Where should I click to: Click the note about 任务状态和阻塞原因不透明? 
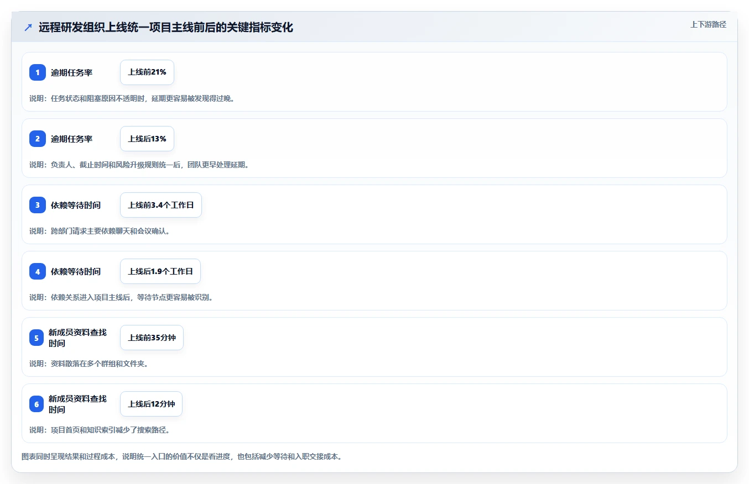(132, 98)
